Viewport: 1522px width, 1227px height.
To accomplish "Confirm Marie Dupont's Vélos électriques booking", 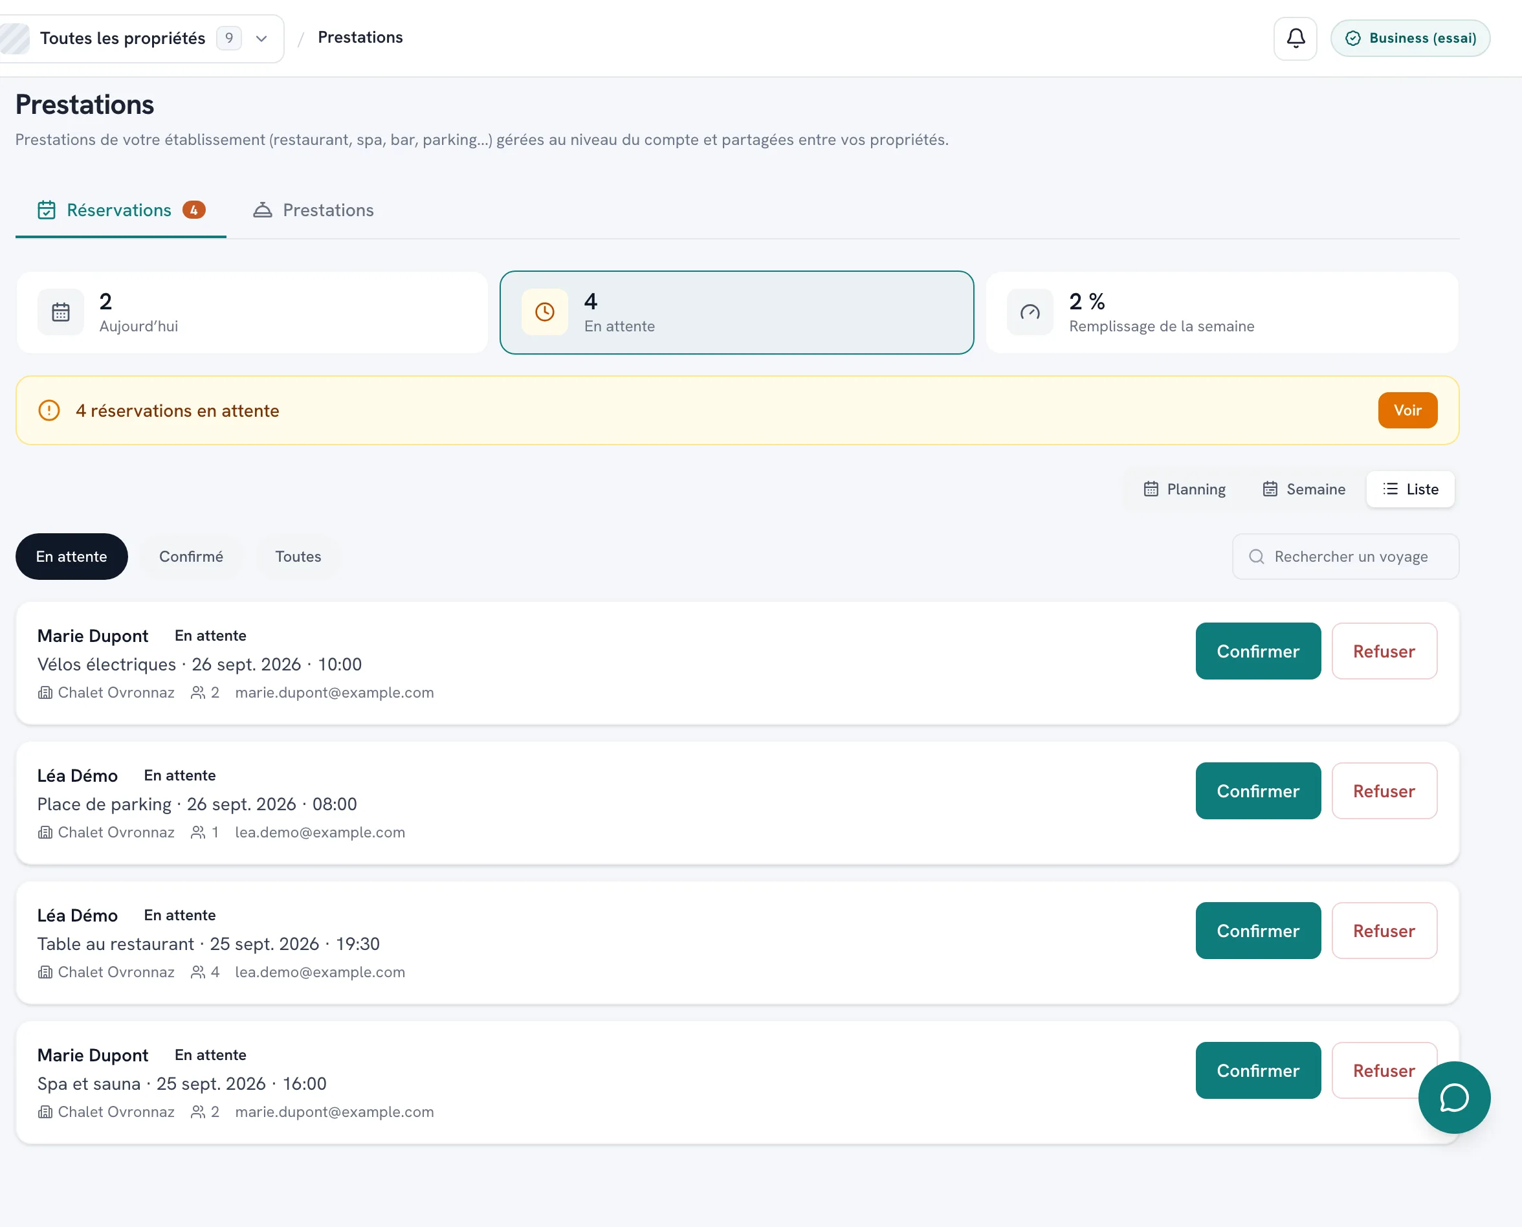I will 1257,651.
